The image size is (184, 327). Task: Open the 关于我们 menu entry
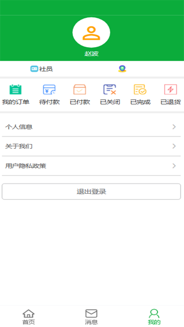[x=91, y=146]
